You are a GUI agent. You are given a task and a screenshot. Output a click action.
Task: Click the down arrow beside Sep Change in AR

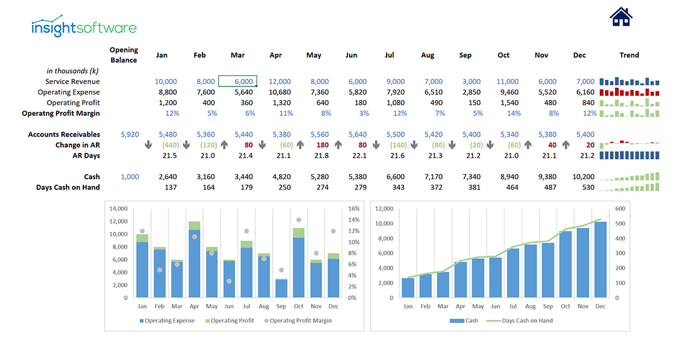point(452,145)
